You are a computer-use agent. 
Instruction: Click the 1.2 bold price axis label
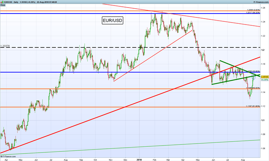click(263, 50)
